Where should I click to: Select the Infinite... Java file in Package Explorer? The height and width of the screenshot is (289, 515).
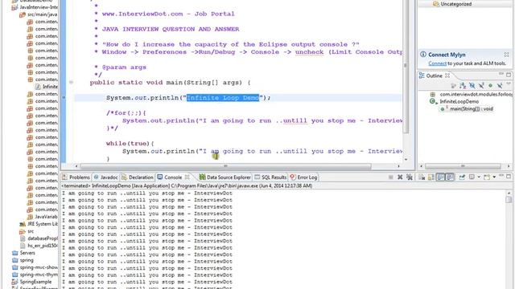coord(47,87)
